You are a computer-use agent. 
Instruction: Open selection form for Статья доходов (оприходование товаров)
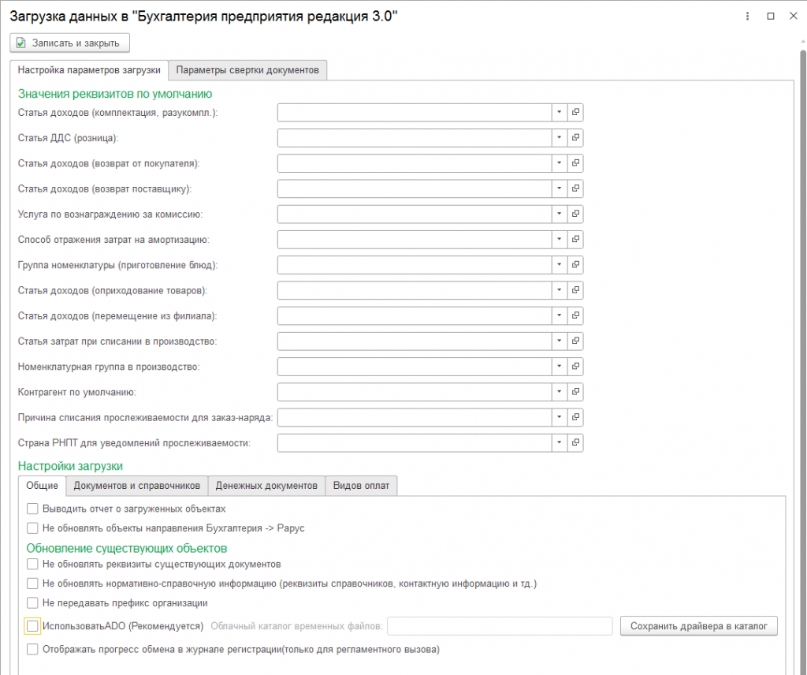point(575,290)
